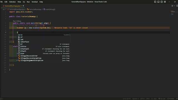
Task: Click the snippet icon beside 'ifelse'
Action: (x=19, y=46)
